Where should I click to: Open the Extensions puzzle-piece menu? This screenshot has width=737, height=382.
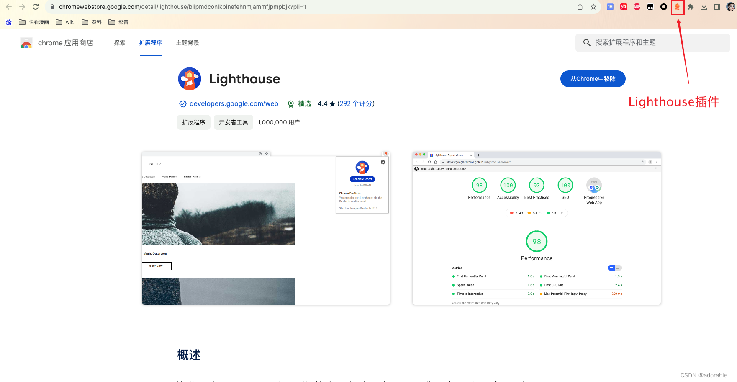(x=691, y=7)
